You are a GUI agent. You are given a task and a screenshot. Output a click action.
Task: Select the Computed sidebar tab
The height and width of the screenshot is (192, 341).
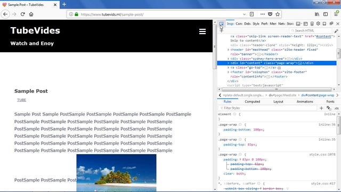tap(252, 102)
